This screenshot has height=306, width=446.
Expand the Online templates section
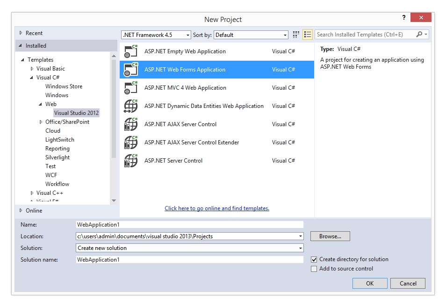click(x=21, y=211)
